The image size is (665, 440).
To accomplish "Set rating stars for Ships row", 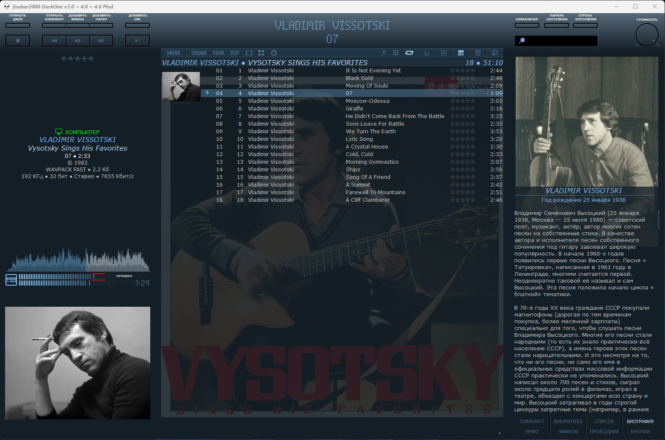I will pos(463,170).
